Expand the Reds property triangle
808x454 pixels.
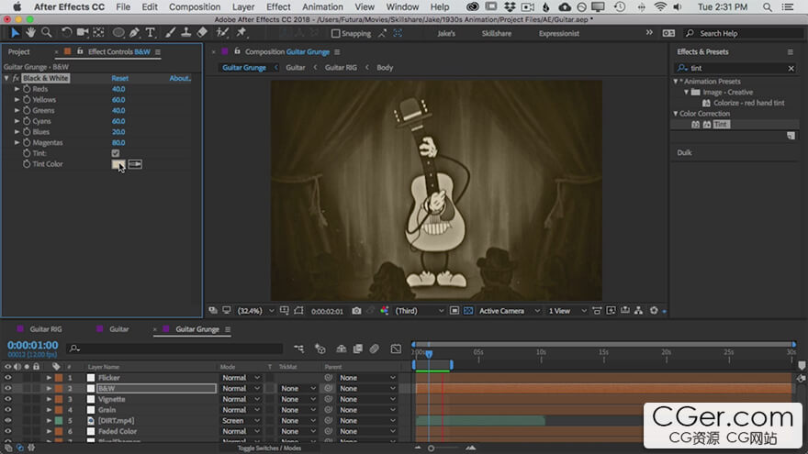coord(17,89)
